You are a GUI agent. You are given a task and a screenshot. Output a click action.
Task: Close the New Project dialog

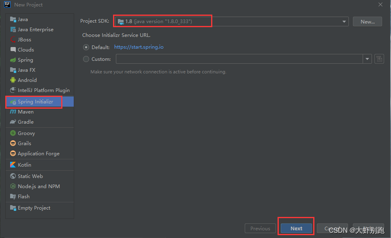click(380, 4)
